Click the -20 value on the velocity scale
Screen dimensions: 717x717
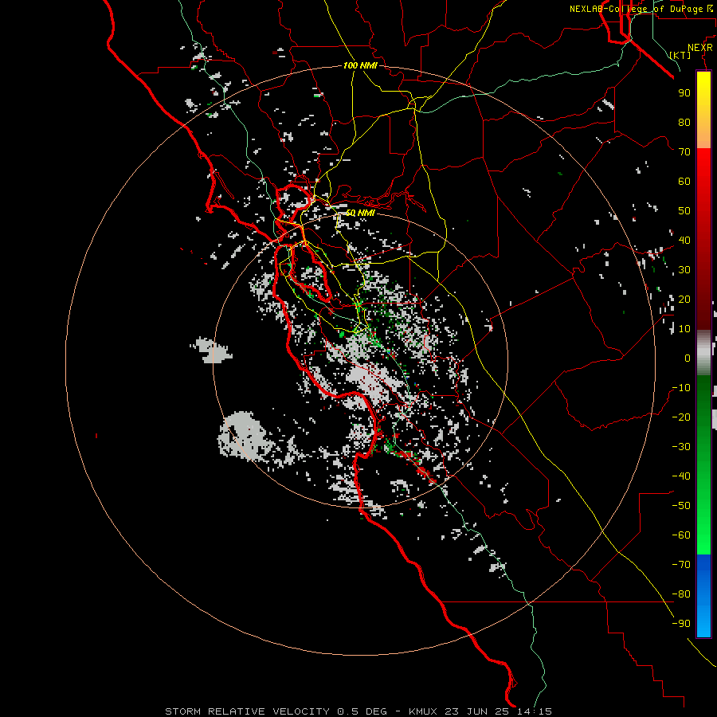(681, 417)
